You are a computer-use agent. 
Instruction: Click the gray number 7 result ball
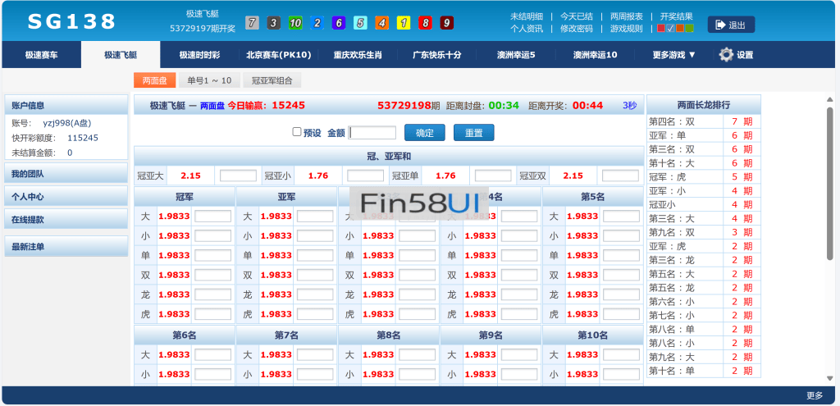point(252,23)
